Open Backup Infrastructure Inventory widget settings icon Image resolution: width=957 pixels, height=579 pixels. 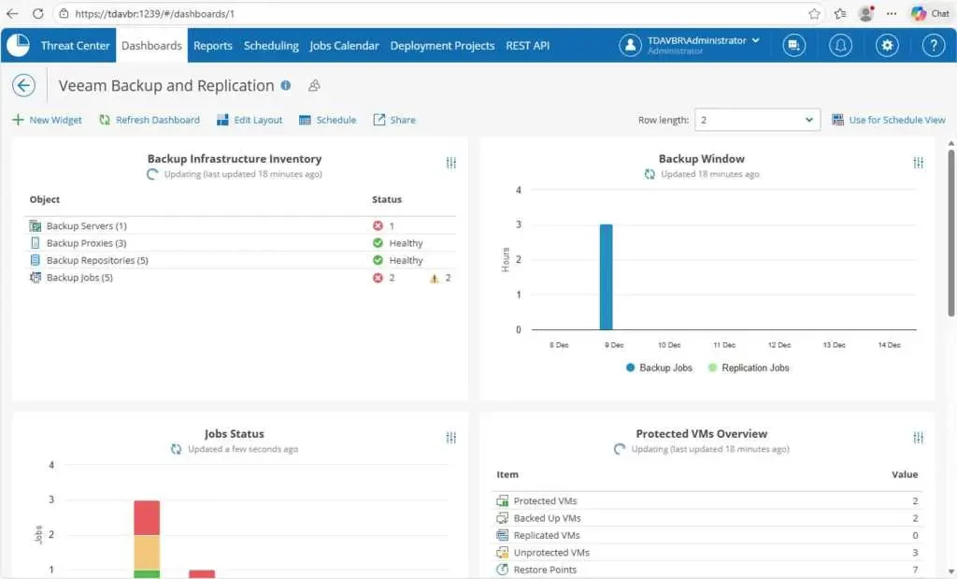[x=451, y=163]
